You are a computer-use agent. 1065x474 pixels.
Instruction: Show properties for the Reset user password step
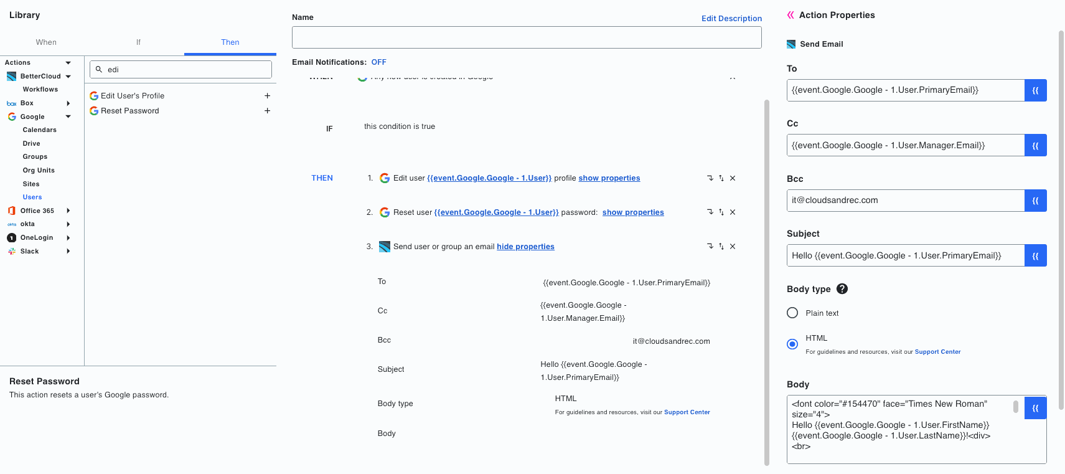pyautogui.click(x=633, y=212)
